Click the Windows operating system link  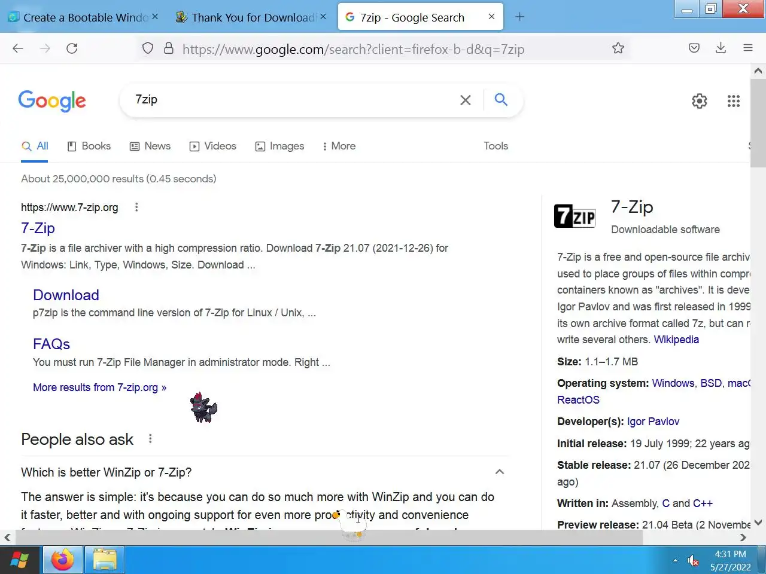pos(673,383)
